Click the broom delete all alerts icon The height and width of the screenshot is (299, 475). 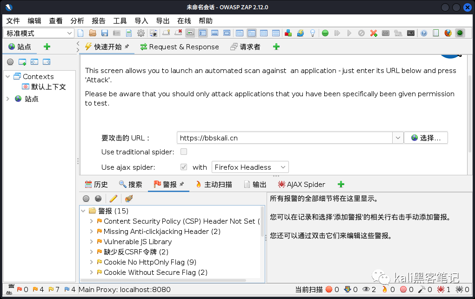click(129, 199)
